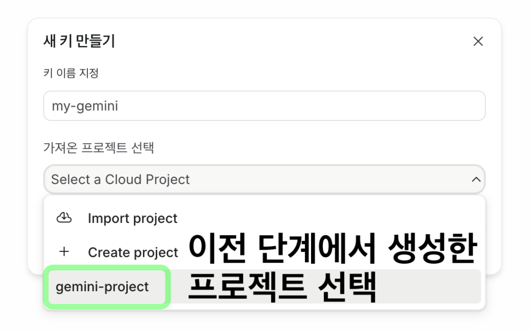Click the 가져온 프로젝트 선택 label
The height and width of the screenshot is (332, 530).
click(98, 148)
